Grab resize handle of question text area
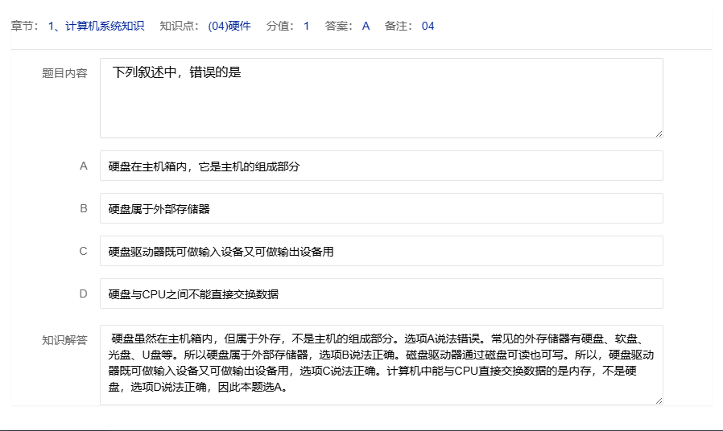Viewport: 723px width, 431px height. (x=659, y=133)
